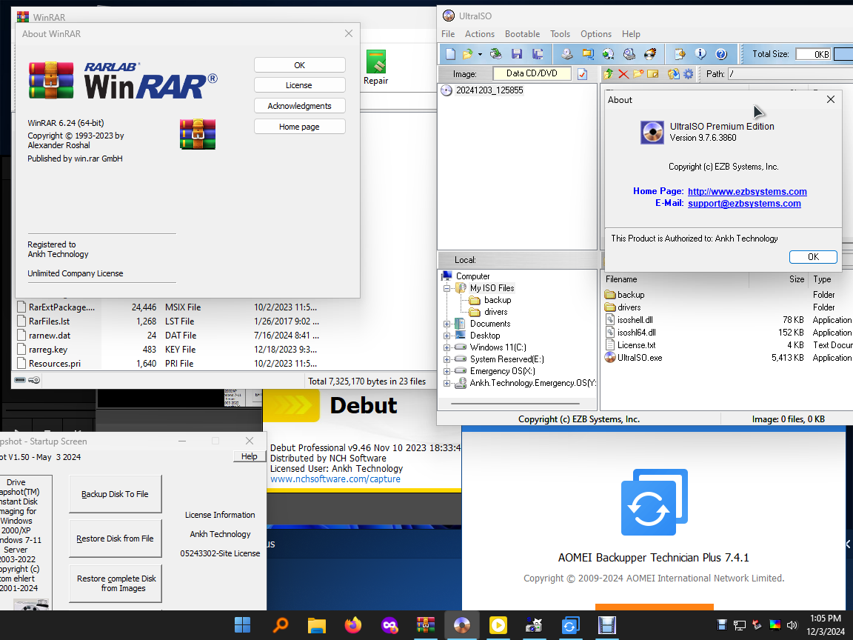Screen dimensions: 853x640
Task: Toggle the red checkmark beside Data CD/DVD
Action: coord(581,74)
